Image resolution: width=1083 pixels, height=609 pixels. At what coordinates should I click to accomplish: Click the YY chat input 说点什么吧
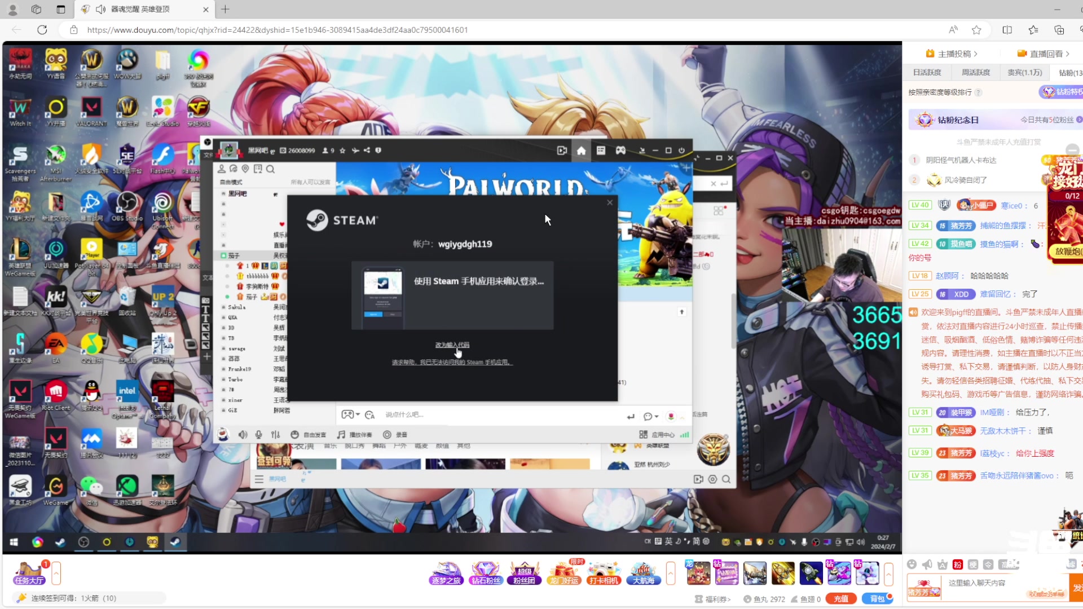click(x=502, y=414)
